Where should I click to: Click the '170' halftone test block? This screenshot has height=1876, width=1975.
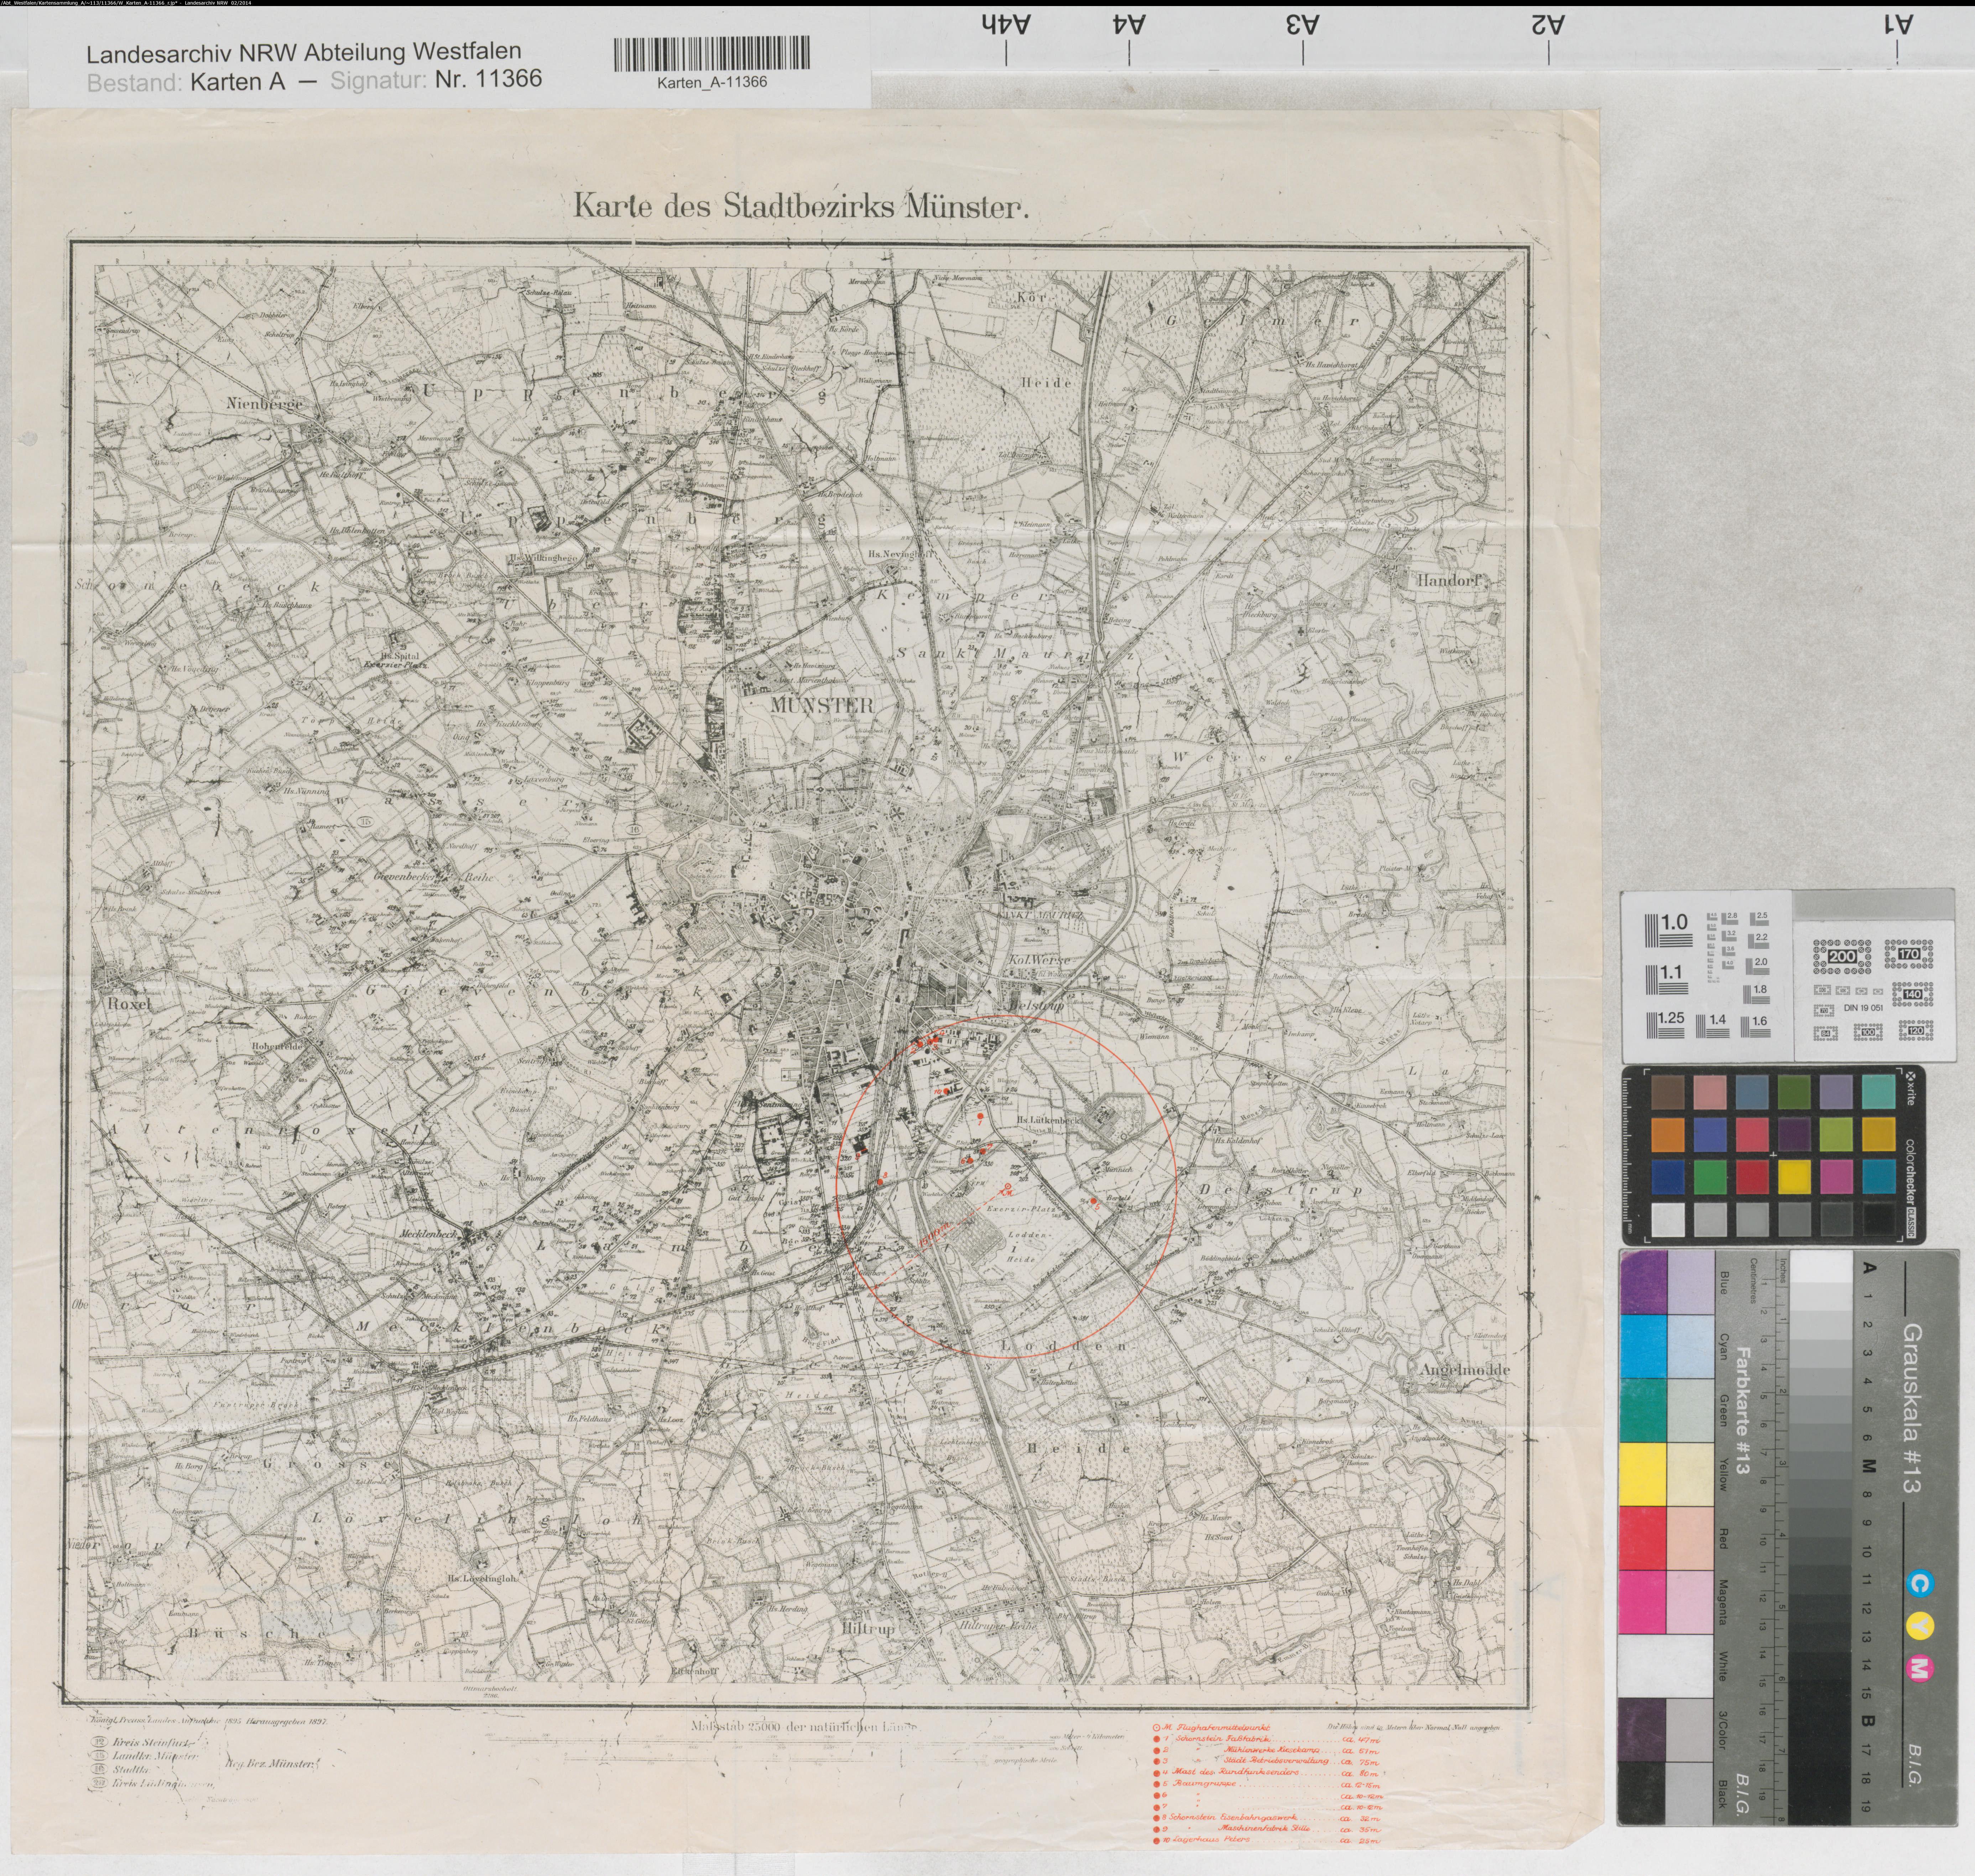(x=1909, y=954)
